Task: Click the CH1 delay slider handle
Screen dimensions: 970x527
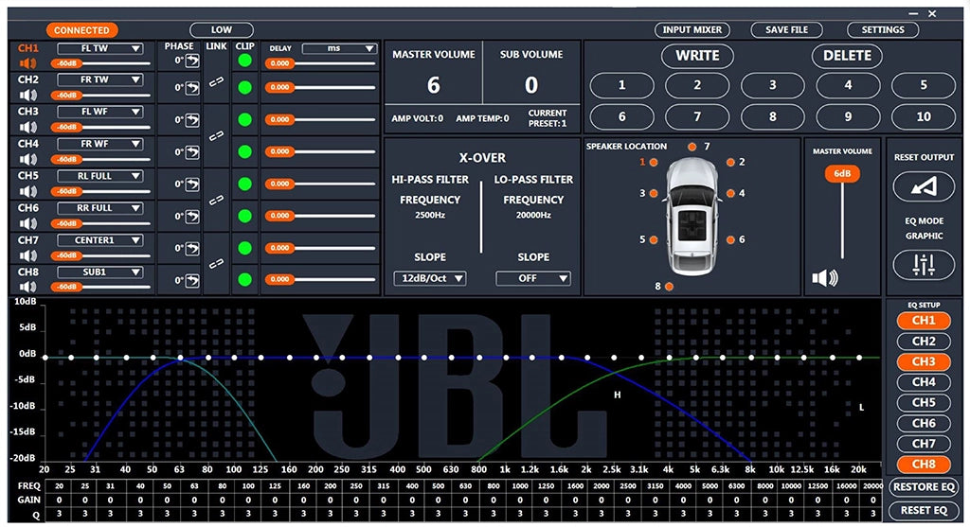Action: 279,63
